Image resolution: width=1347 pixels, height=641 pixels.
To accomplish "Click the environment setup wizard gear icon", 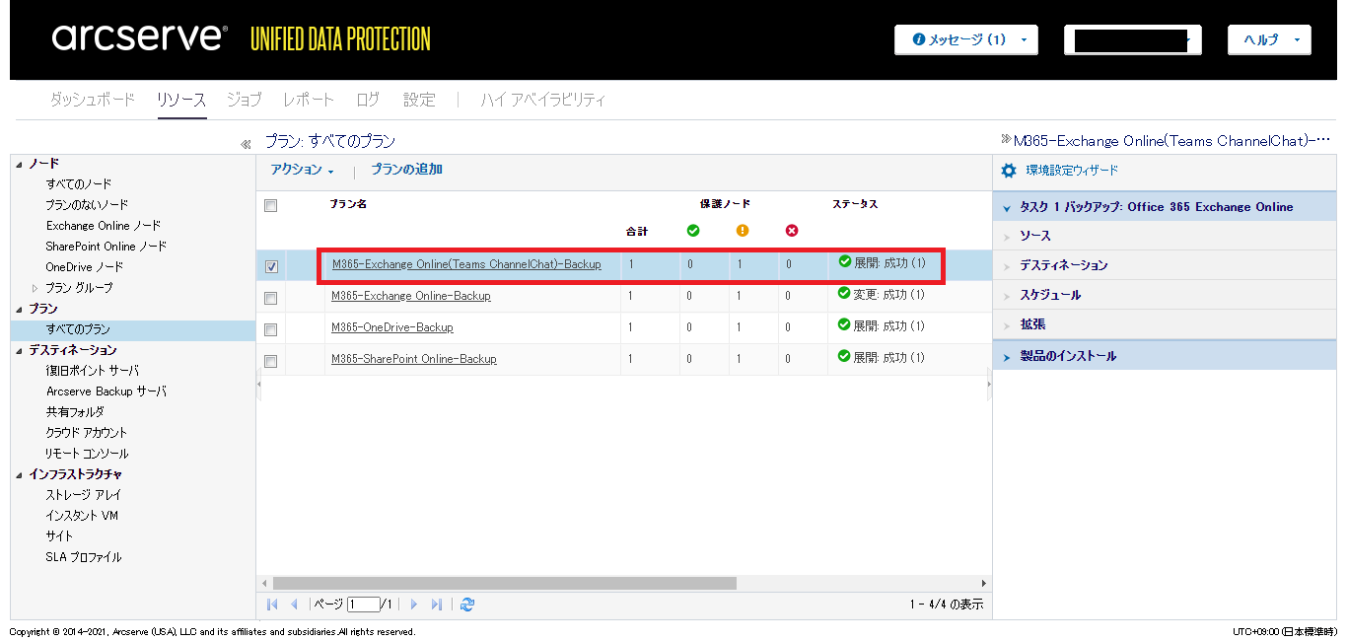I will pyautogui.click(x=1008, y=171).
